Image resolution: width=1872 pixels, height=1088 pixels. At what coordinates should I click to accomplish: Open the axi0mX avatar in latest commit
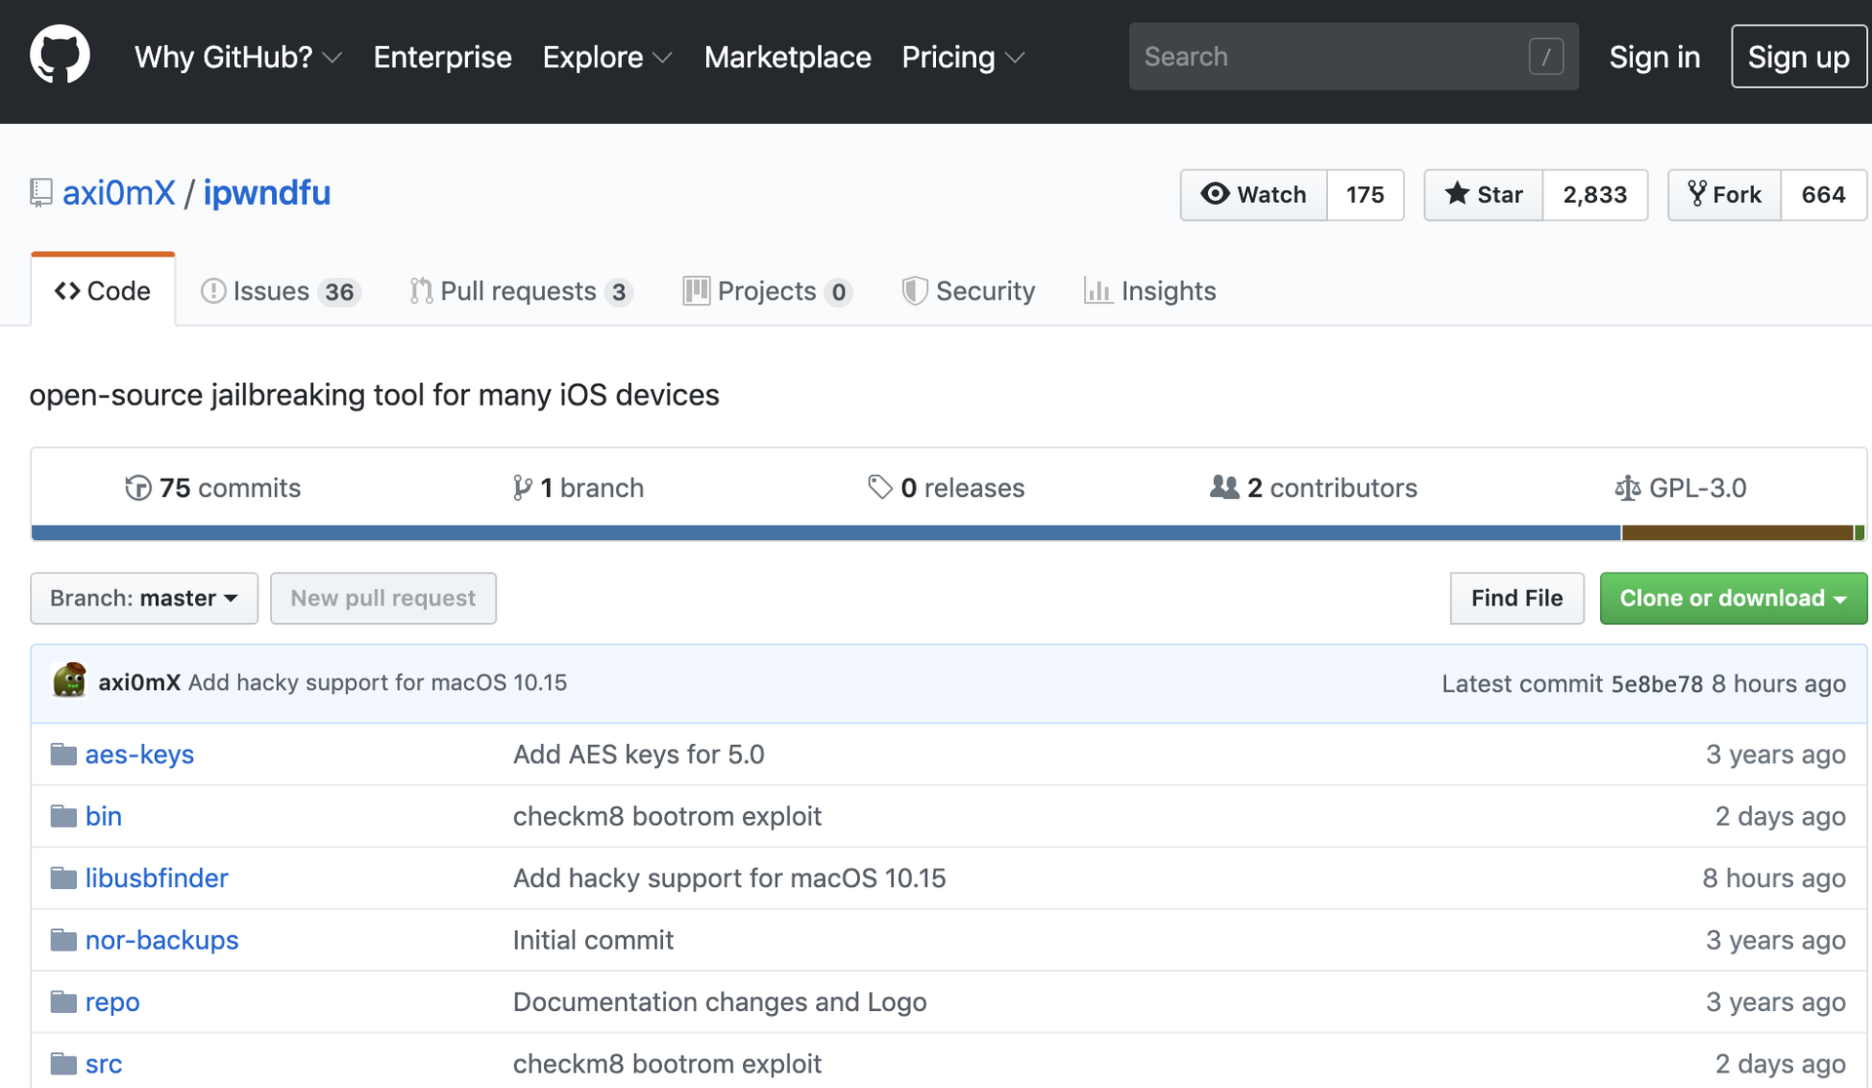click(70, 680)
